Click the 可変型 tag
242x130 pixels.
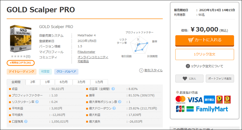45,72
